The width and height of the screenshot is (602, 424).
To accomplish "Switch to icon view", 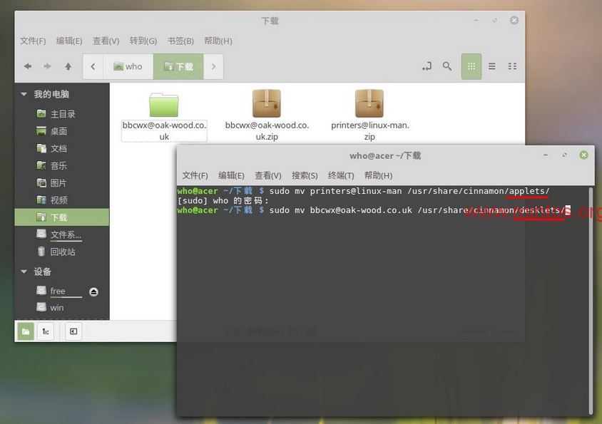I will pos(471,66).
